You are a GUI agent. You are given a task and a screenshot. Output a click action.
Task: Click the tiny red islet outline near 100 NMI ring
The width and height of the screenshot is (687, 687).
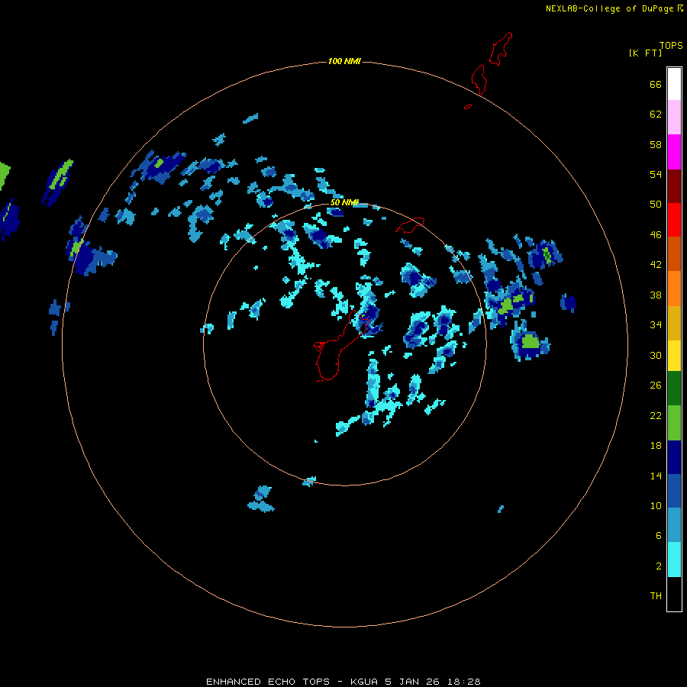(x=468, y=106)
